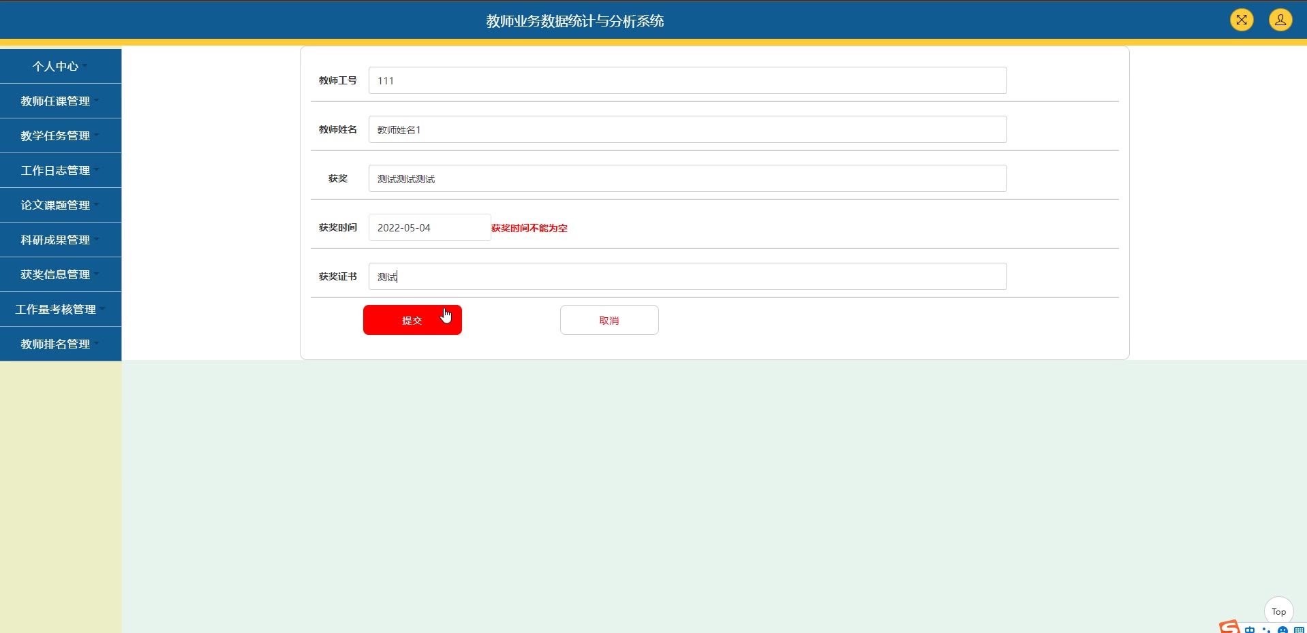Open the Sogou soft keyboard icon
The height and width of the screenshot is (633, 1307).
(1299, 630)
